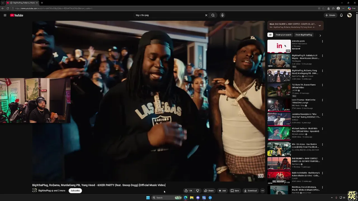The width and height of the screenshot is (358, 201).
Task: Click the Ask button
Action: 222,191
